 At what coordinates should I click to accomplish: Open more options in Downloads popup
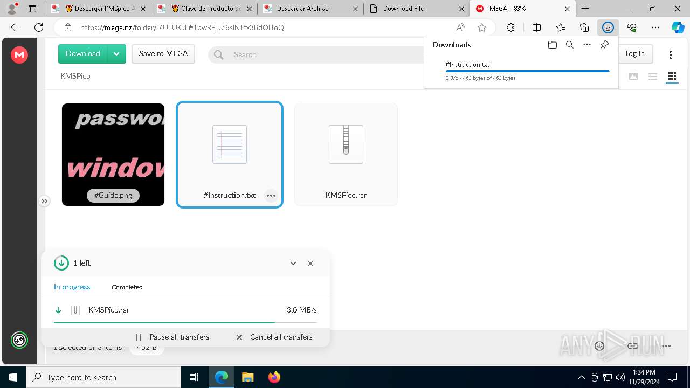click(x=587, y=45)
